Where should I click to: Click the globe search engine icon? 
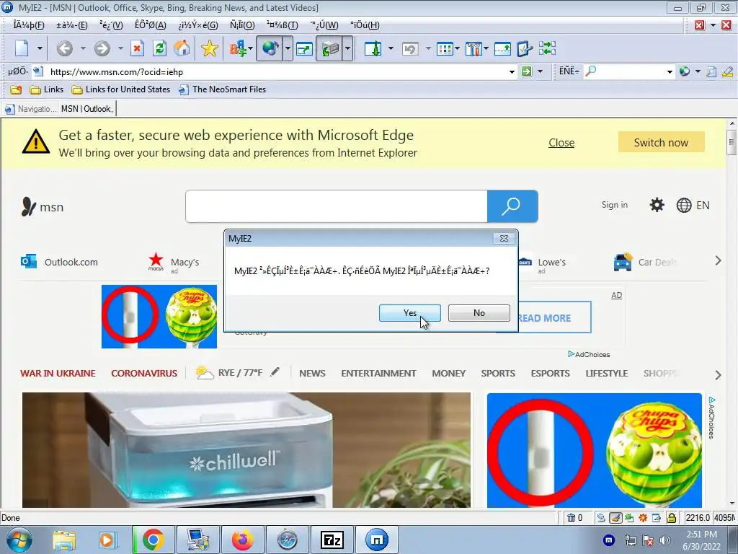click(685, 71)
